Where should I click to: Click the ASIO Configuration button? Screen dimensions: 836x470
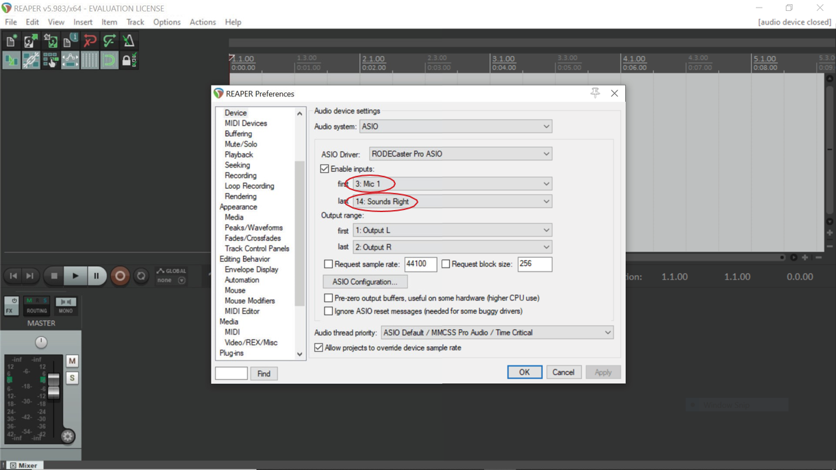pos(364,282)
